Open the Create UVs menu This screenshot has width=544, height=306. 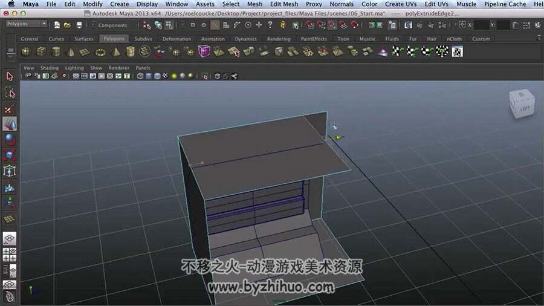[x=401, y=4]
